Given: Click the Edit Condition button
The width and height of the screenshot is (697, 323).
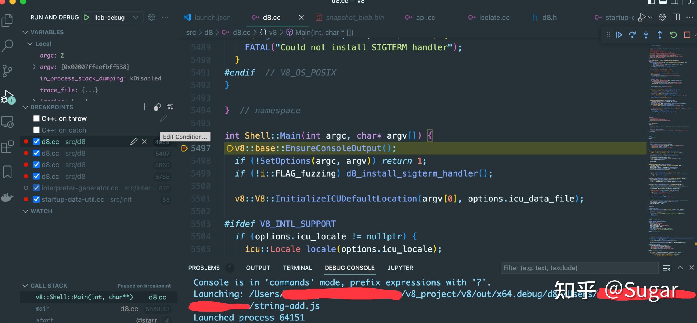Looking at the screenshot, I should (185, 137).
